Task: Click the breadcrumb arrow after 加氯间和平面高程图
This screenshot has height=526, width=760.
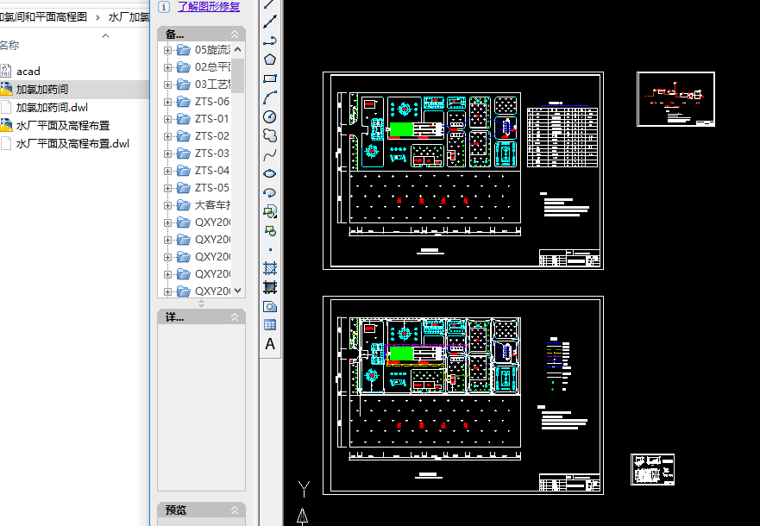Action: (97, 17)
